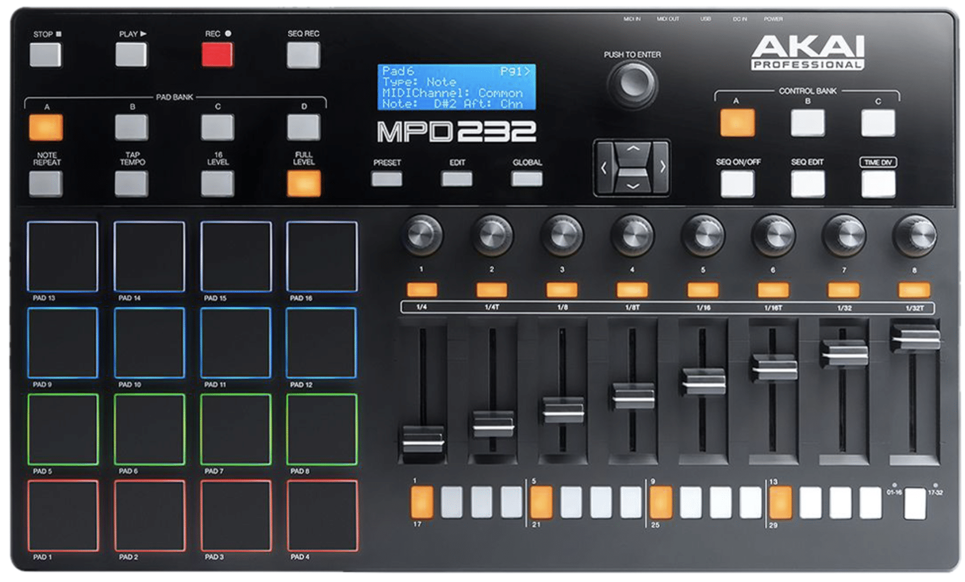Image resolution: width=965 pixels, height=582 pixels.
Task: Click the cursor left arrow
Action: (x=604, y=168)
